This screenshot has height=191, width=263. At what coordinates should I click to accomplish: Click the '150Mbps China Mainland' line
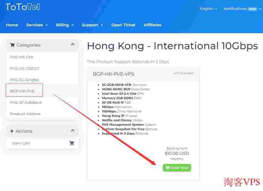tap(122, 111)
